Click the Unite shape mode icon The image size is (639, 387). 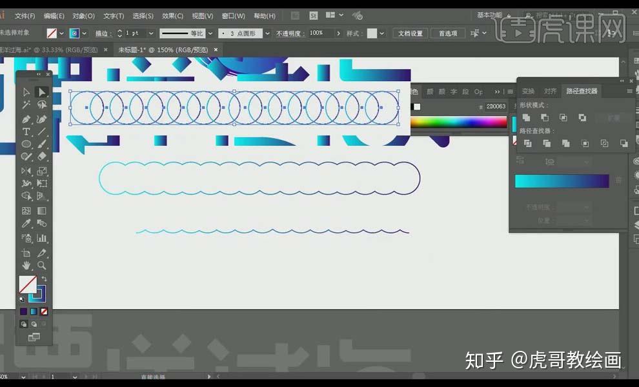[x=526, y=118]
